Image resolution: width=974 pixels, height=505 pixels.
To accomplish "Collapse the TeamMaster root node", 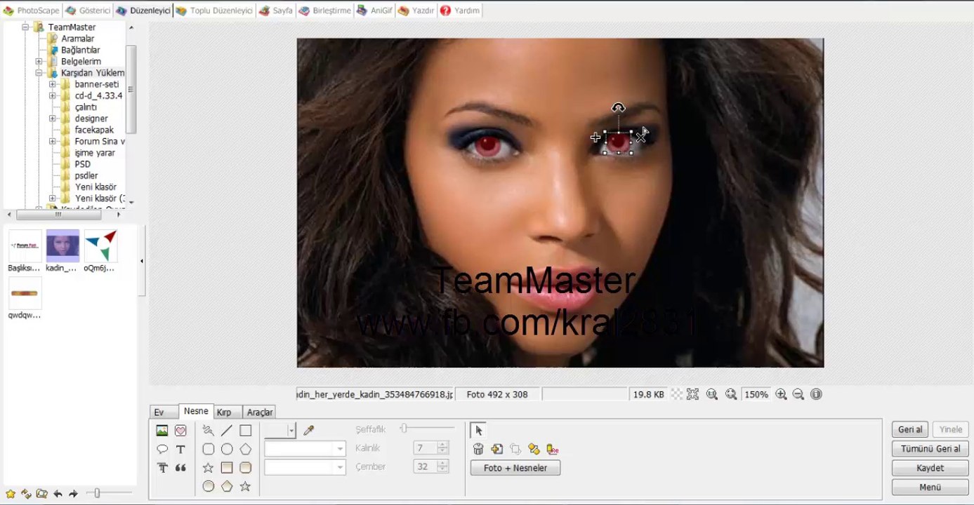I will coord(25,27).
